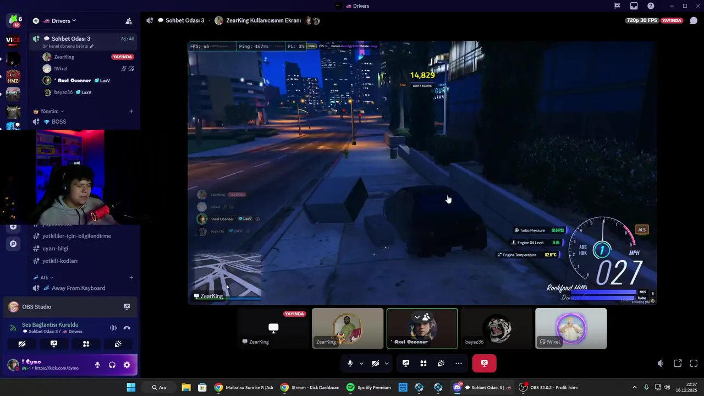Toggle camera in voice connection panel
The image size is (704, 396).
coord(21,344)
